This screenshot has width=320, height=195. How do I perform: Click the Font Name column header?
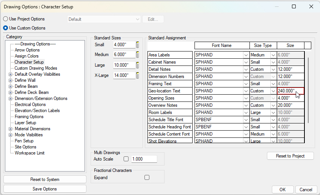(222, 45)
